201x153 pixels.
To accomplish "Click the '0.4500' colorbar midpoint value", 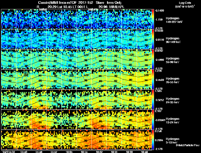I will click(x=160, y=80).
